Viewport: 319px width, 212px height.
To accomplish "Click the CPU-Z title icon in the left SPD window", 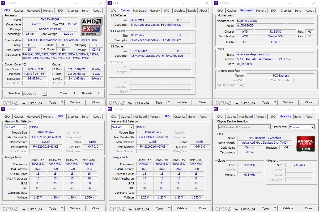I will (3, 109).
